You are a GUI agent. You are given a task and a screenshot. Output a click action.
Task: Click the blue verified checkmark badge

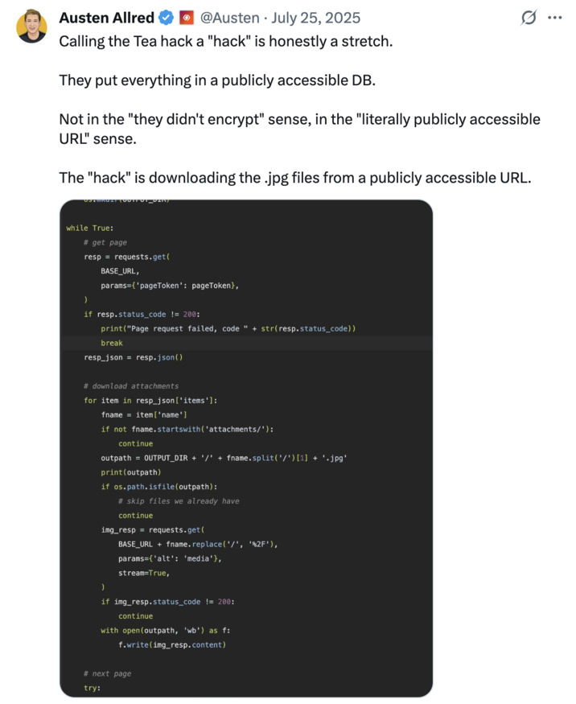point(166,18)
